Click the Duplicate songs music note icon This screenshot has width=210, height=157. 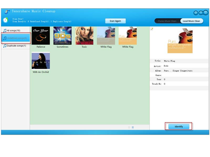pos(5,46)
